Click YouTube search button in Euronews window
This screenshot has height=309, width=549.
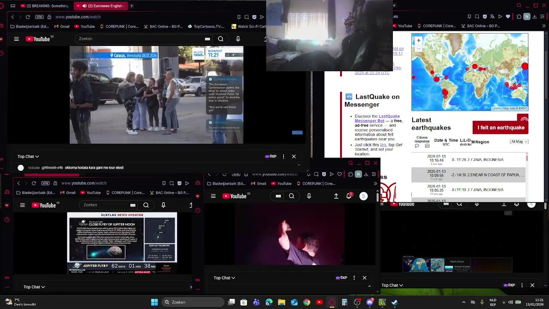220,39
